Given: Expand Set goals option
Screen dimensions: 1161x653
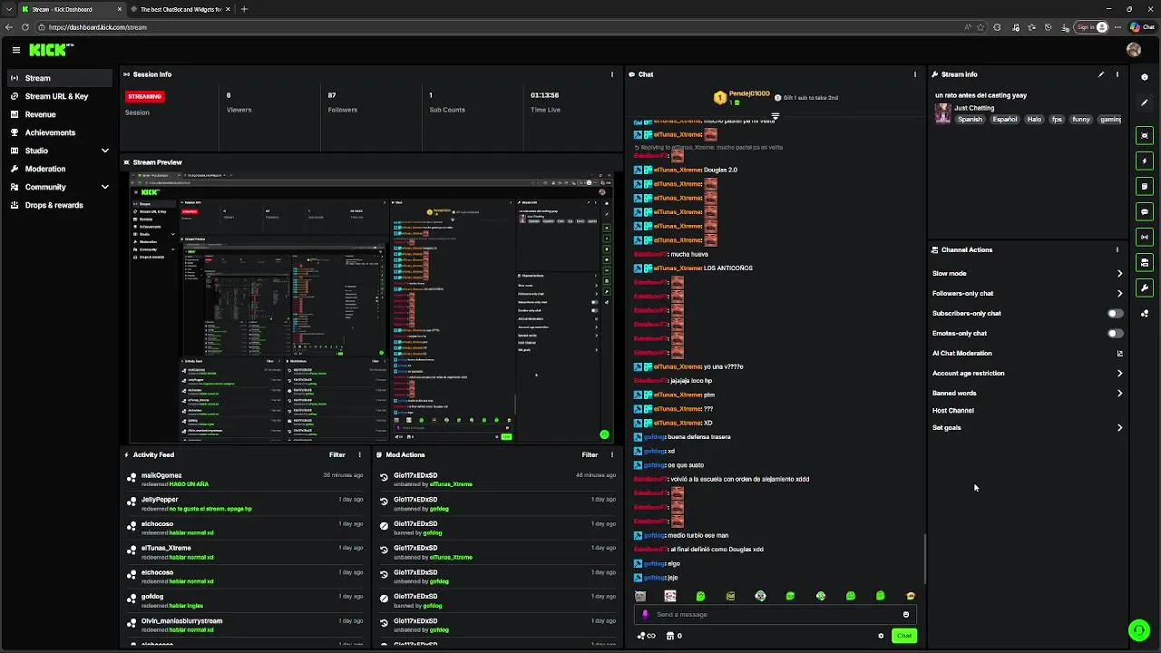Looking at the screenshot, I should [x=1119, y=427].
